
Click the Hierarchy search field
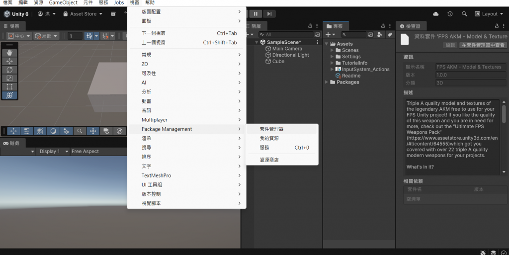286,34
